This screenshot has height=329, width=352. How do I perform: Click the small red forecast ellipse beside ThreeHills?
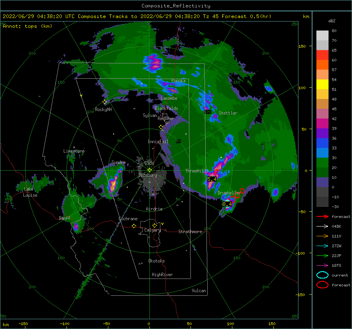[x=216, y=172]
